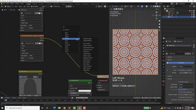Toggle Plane render camera icon in outliner

(194, 17)
